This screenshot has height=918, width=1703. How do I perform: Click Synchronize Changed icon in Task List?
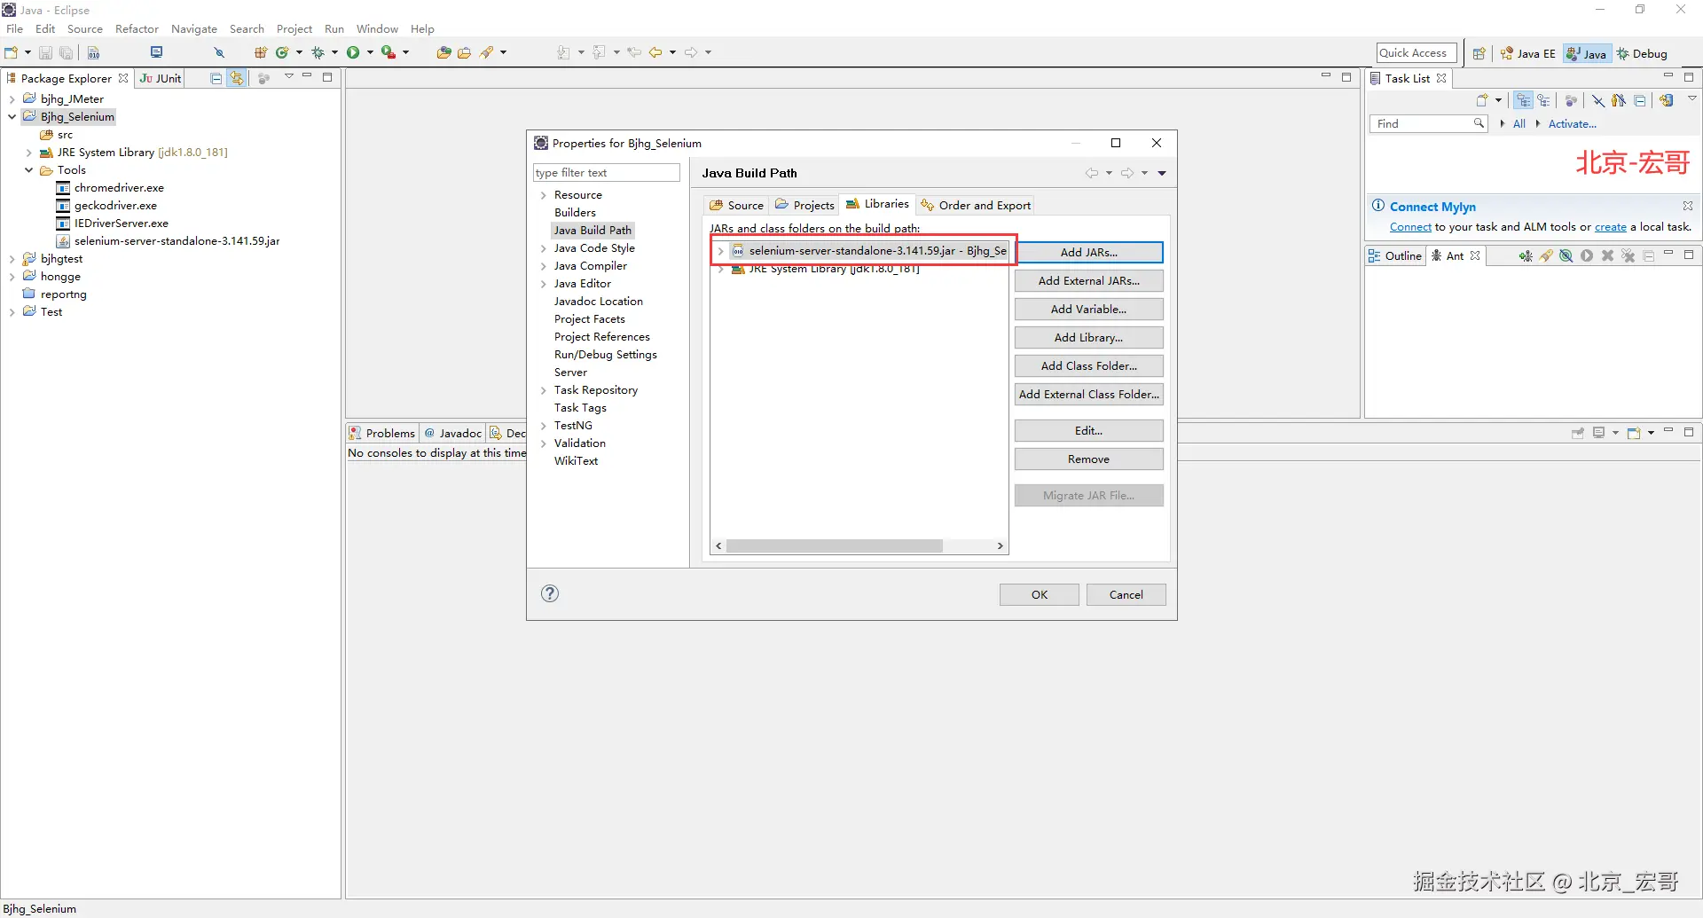(x=1667, y=100)
